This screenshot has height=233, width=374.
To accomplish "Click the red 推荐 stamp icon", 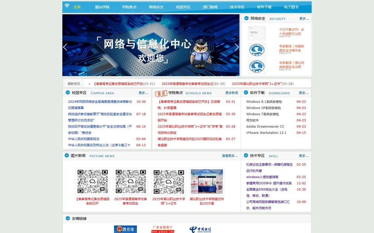I will (161, 93).
